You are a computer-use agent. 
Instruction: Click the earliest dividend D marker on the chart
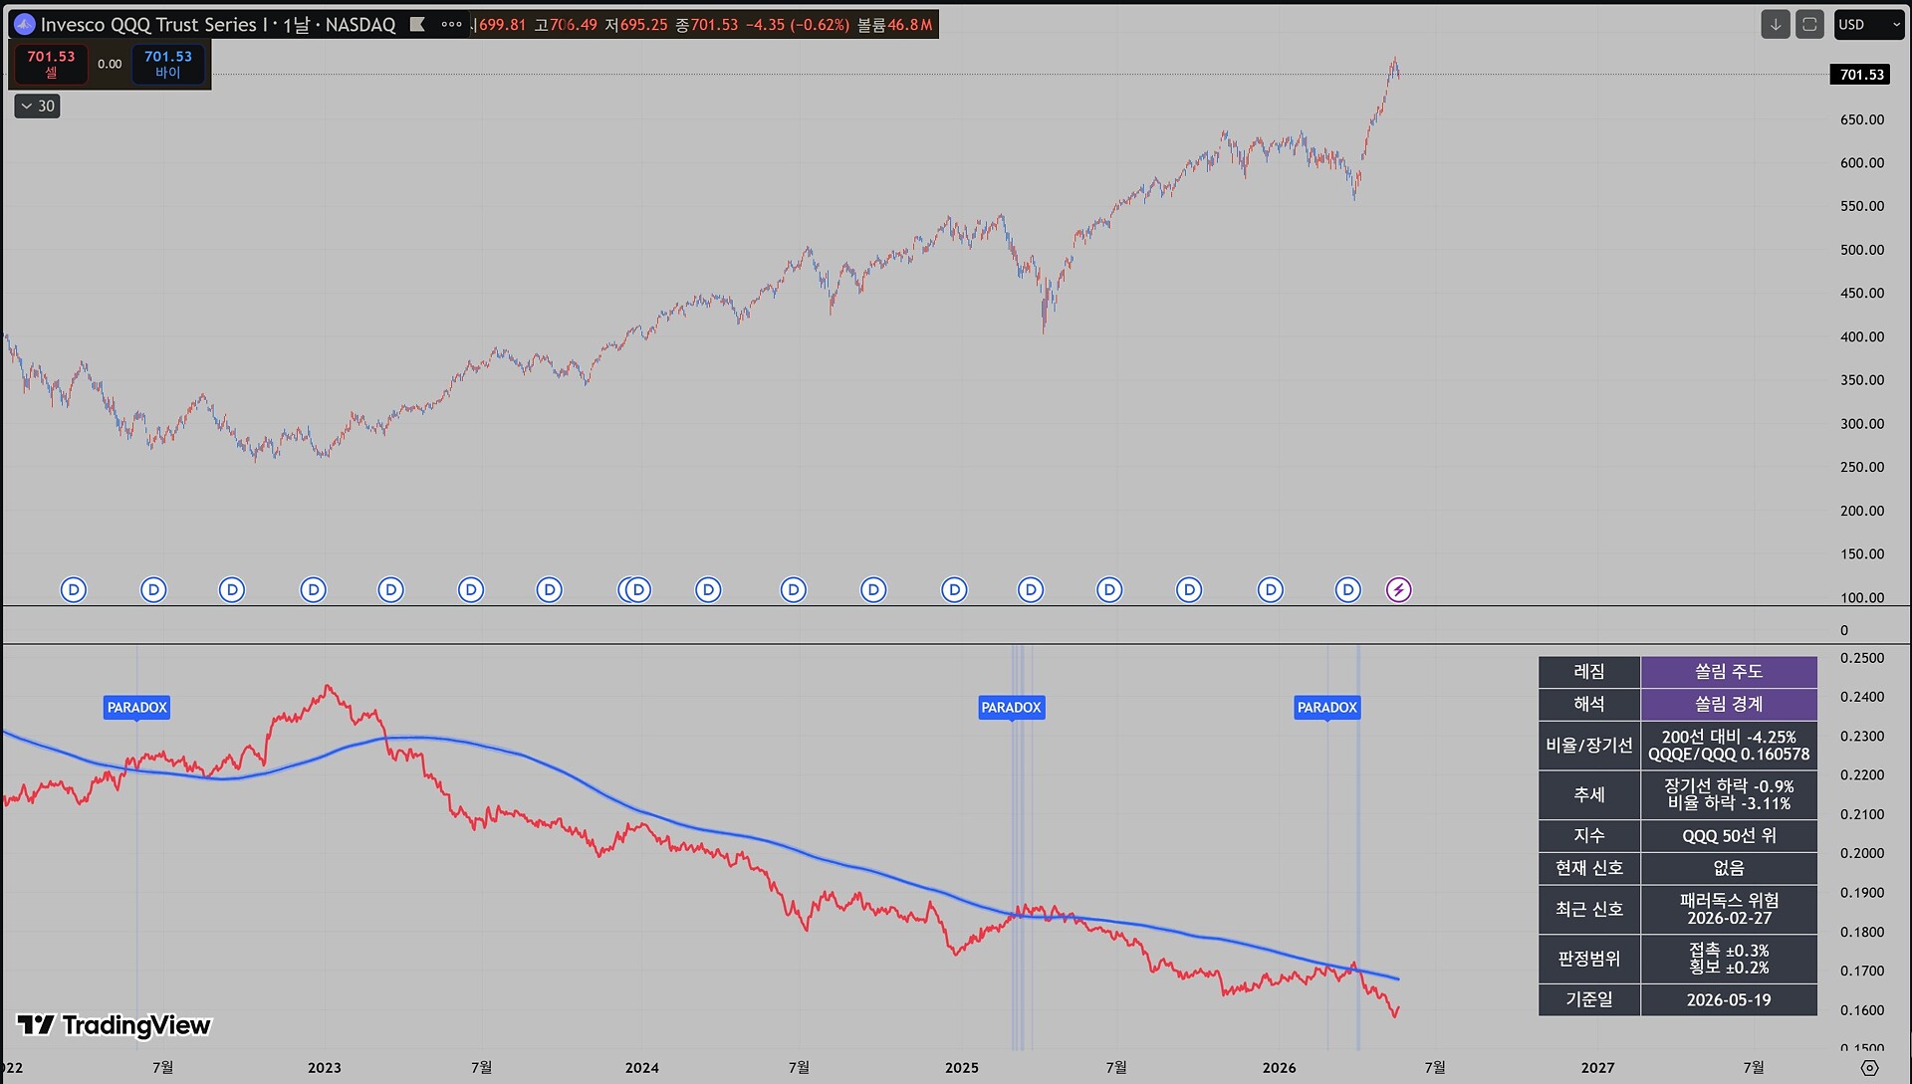pos(74,590)
